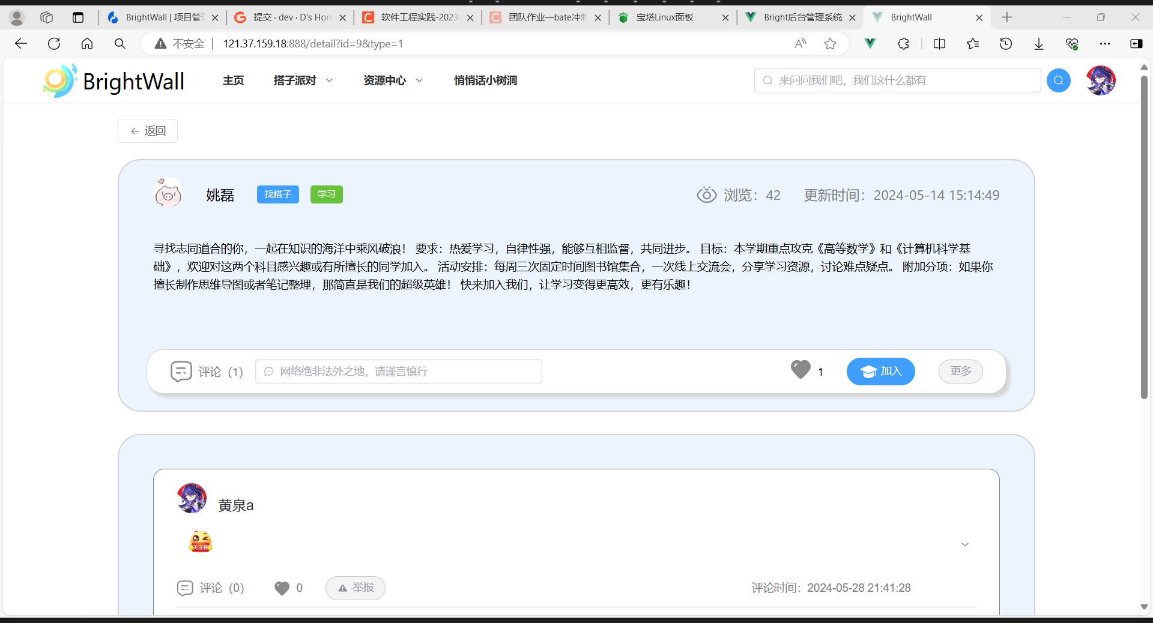
Task: Switch to the Bright后台管理系统 tab
Action: 799,17
